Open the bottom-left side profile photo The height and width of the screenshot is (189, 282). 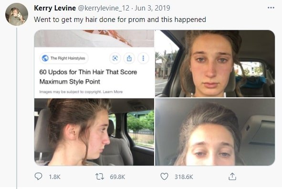pyautogui.click(x=94, y=132)
